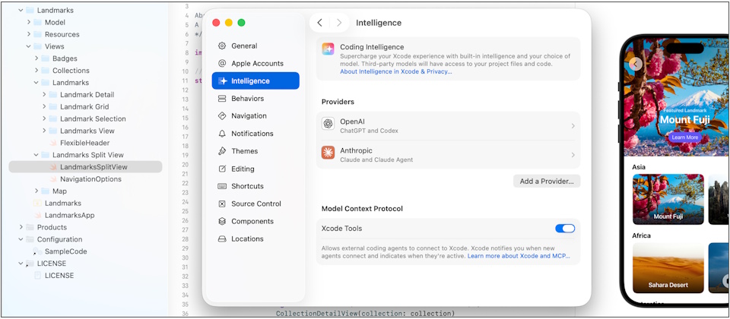Click the Themes paintbrush icon
This screenshot has height=319, width=730.
coord(222,151)
